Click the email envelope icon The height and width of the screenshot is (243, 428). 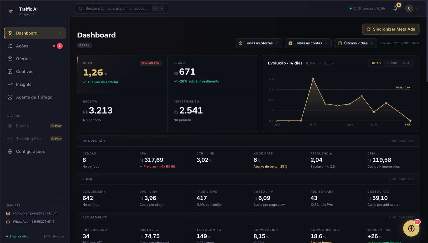[8, 213]
